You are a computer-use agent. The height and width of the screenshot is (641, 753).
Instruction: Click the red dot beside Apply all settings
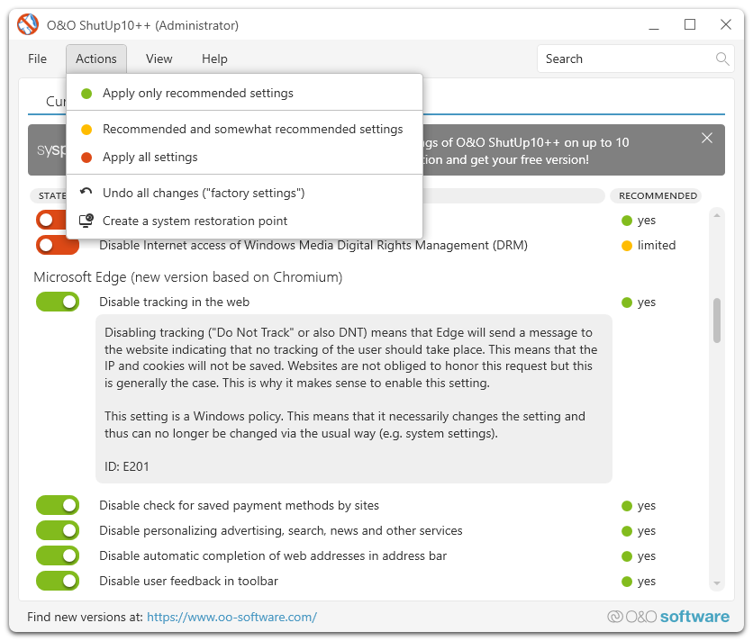click(x=86, y=158)
